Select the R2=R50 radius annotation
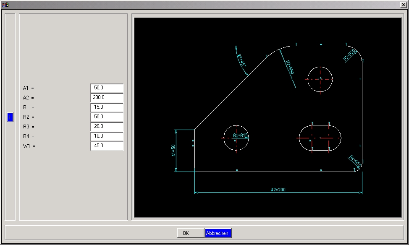The image size is (409, 245). [290, 68]
